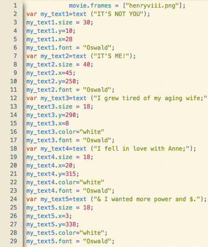Click "white" on the my_text4.color line

(92, 183)
